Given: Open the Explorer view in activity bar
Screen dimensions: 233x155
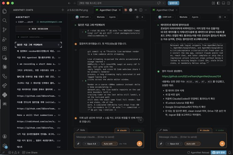Looking at the screenshot, I should point(4,11).
